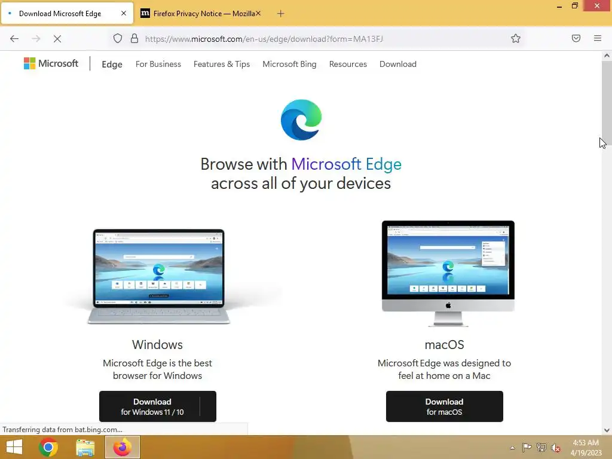This screenshot has height=459, width=612.
Task: Download Edge for macOS
Action: pos(444,406)
